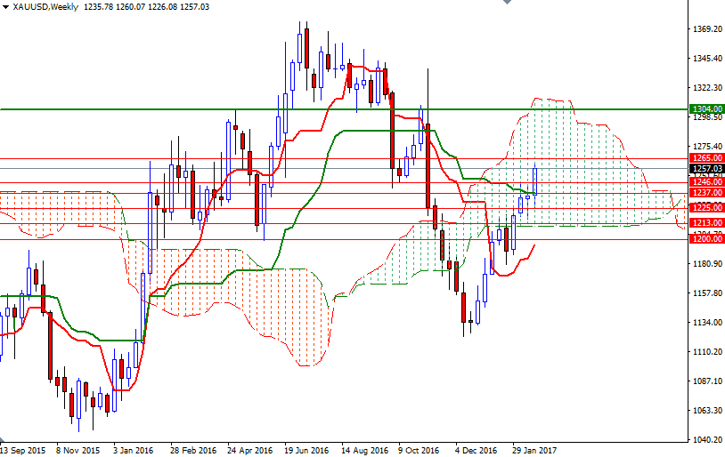This screenshot has width=725, height=457.
Task: Click the XAUUSD,Weekly symbol title
Action: click(x=44, y=7)
